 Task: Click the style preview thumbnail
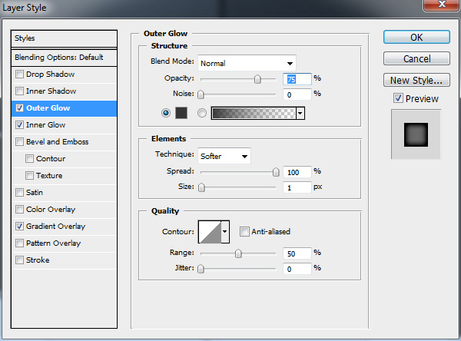coord(416,134)
